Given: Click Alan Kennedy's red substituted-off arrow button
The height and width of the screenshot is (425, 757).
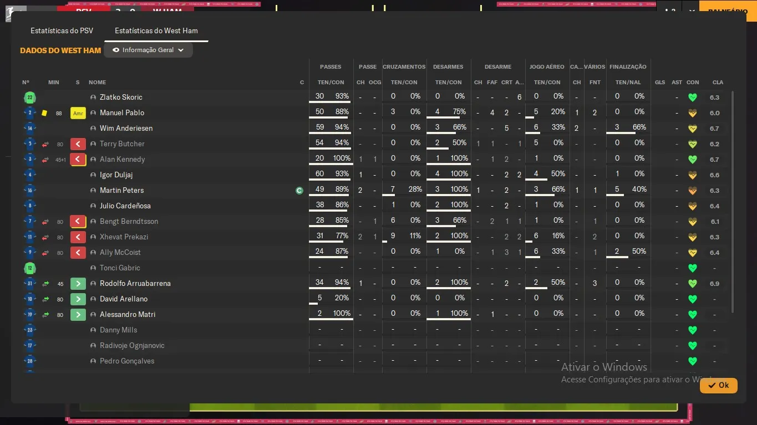Looking at the screenshot, I should click(x=78, y=160).
